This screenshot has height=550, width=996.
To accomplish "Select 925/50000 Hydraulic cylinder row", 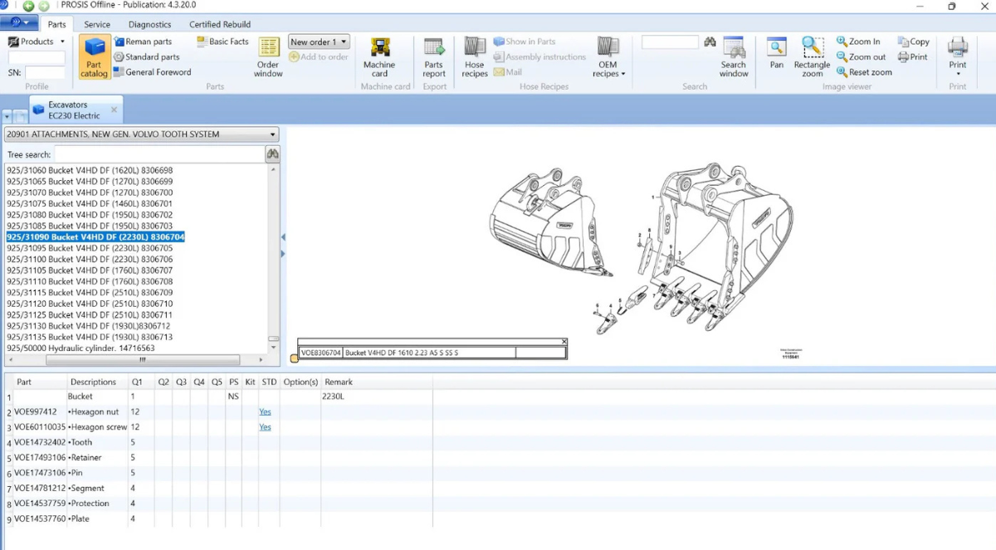I will 81,348.
